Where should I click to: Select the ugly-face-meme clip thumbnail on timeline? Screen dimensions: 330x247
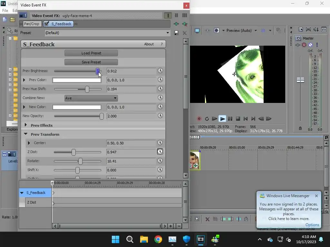pyautogui.click(x=195, y=160)
